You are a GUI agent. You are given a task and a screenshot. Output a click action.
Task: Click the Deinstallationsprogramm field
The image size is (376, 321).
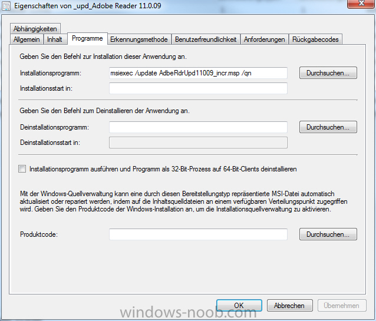click(x=198, y=127)
